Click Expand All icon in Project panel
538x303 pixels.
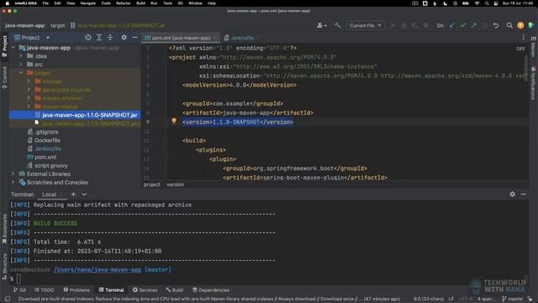tap(99, 37)
